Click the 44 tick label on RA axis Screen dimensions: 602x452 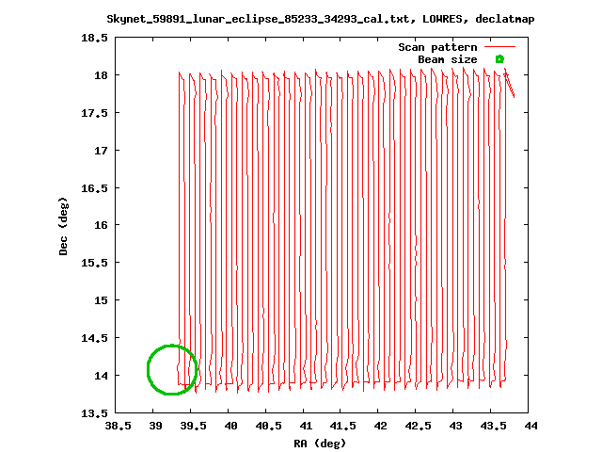pos(531,426)
